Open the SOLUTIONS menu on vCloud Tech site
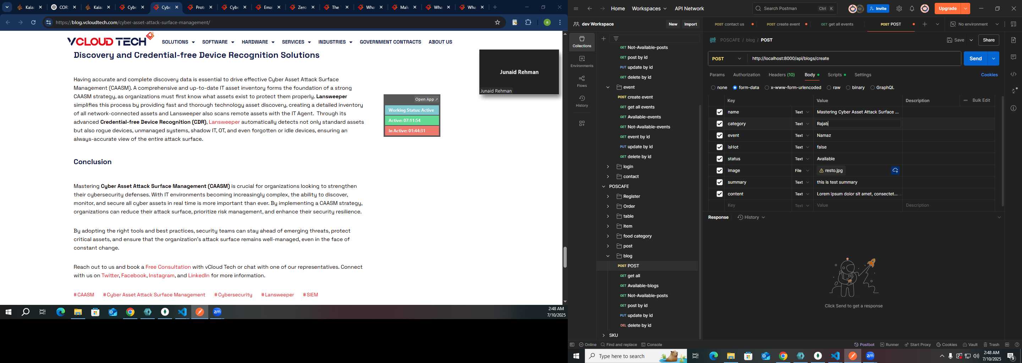 [178, 42]
